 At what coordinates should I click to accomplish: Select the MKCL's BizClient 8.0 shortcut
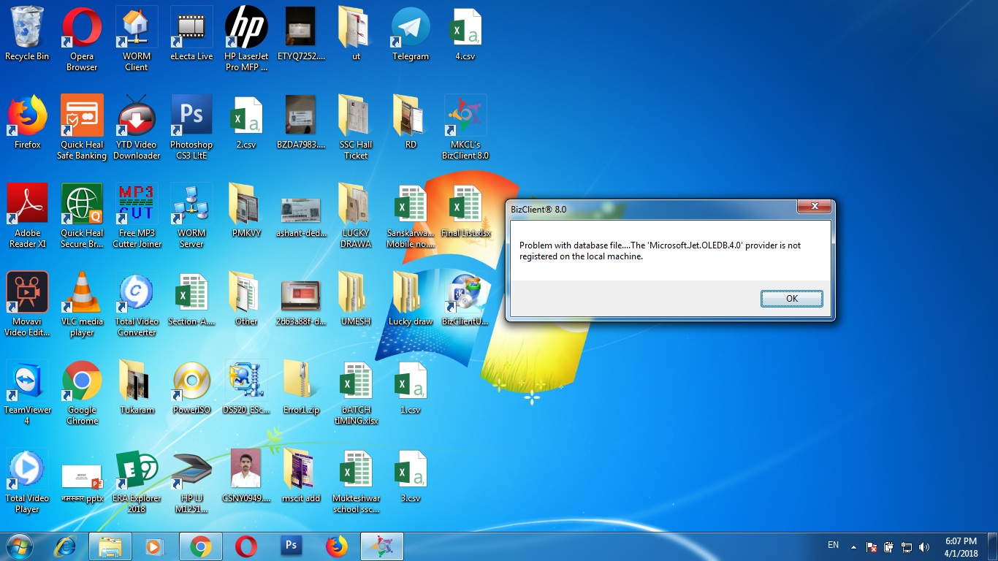(x=465, y=128)
